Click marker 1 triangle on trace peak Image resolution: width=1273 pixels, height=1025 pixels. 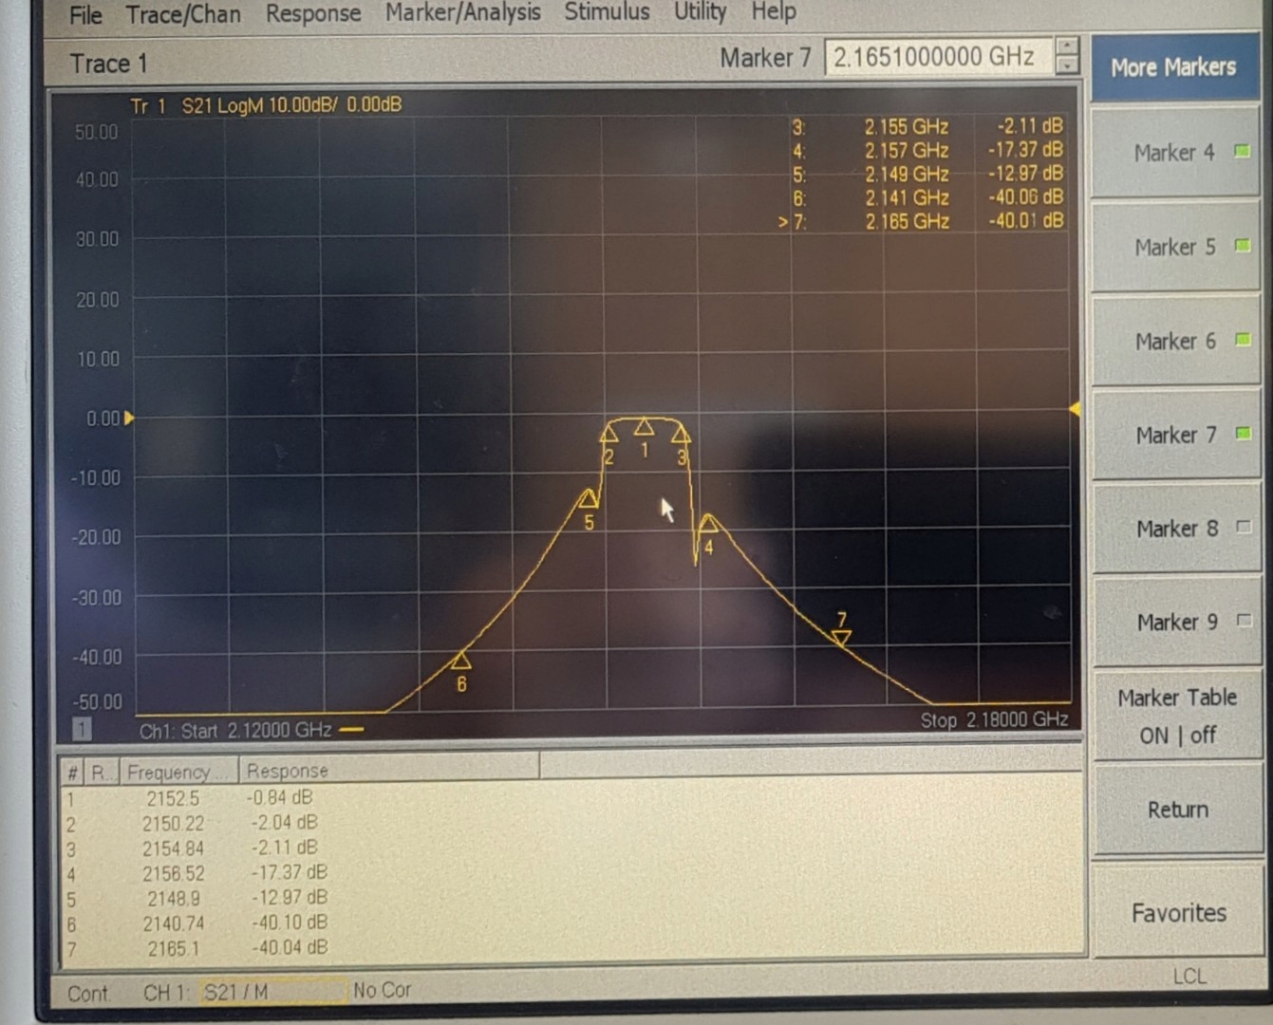(x=644, y=426)
